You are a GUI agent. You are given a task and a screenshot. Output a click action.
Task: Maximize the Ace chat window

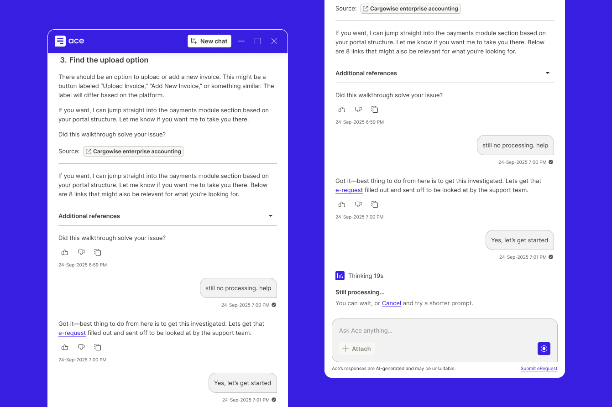(258, 41)
